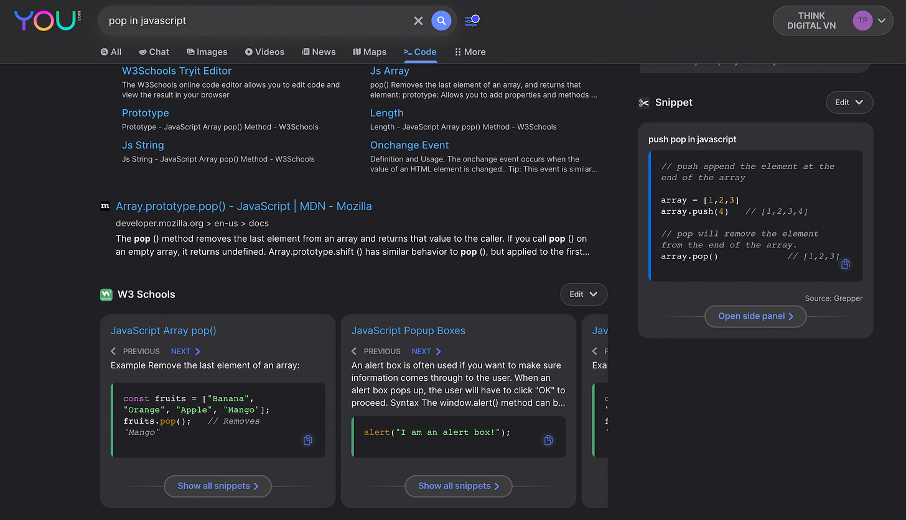
Task: Open the W3 Schools Edit dropdown
Action: coord(584,294)
